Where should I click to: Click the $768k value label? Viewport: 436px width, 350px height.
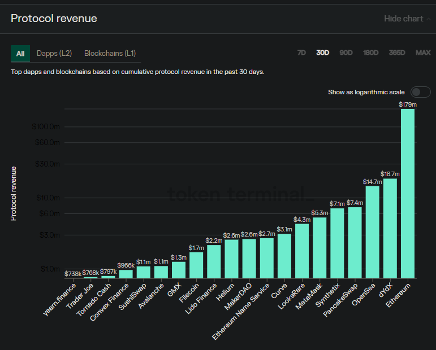click(x=90, y=273)
